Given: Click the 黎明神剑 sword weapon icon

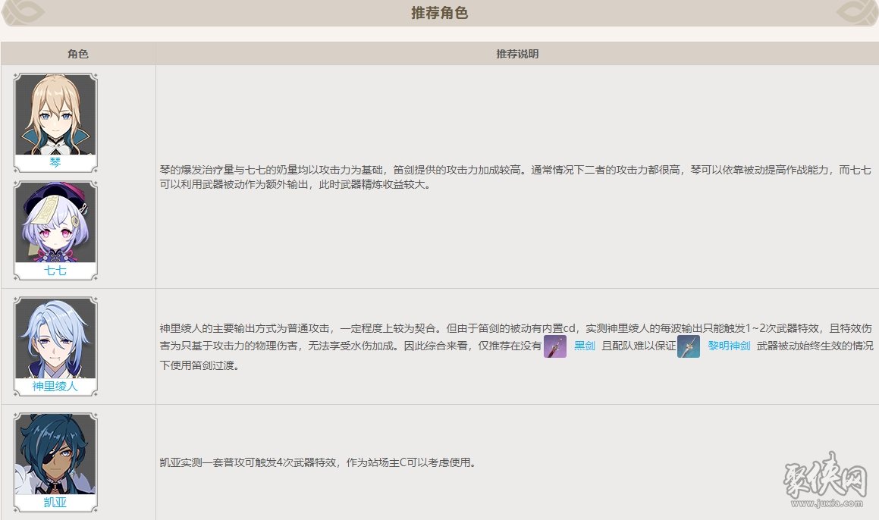Looking at the screenshot, I should tap(689, 346).
